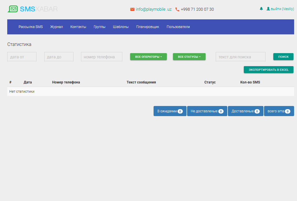Click the phone handset icon
This screenshot has width=297, height=201.
pyautogui.click(x=177, y=9)
